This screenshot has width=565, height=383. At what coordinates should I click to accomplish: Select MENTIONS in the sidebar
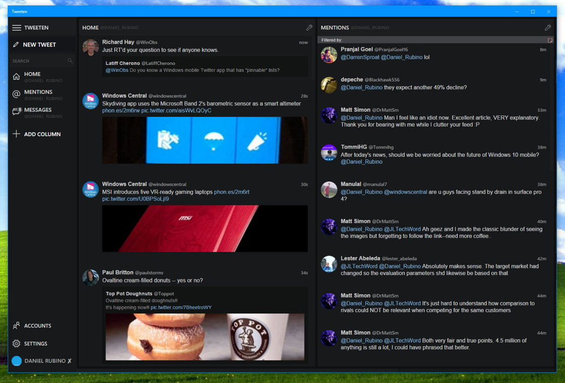38,92
